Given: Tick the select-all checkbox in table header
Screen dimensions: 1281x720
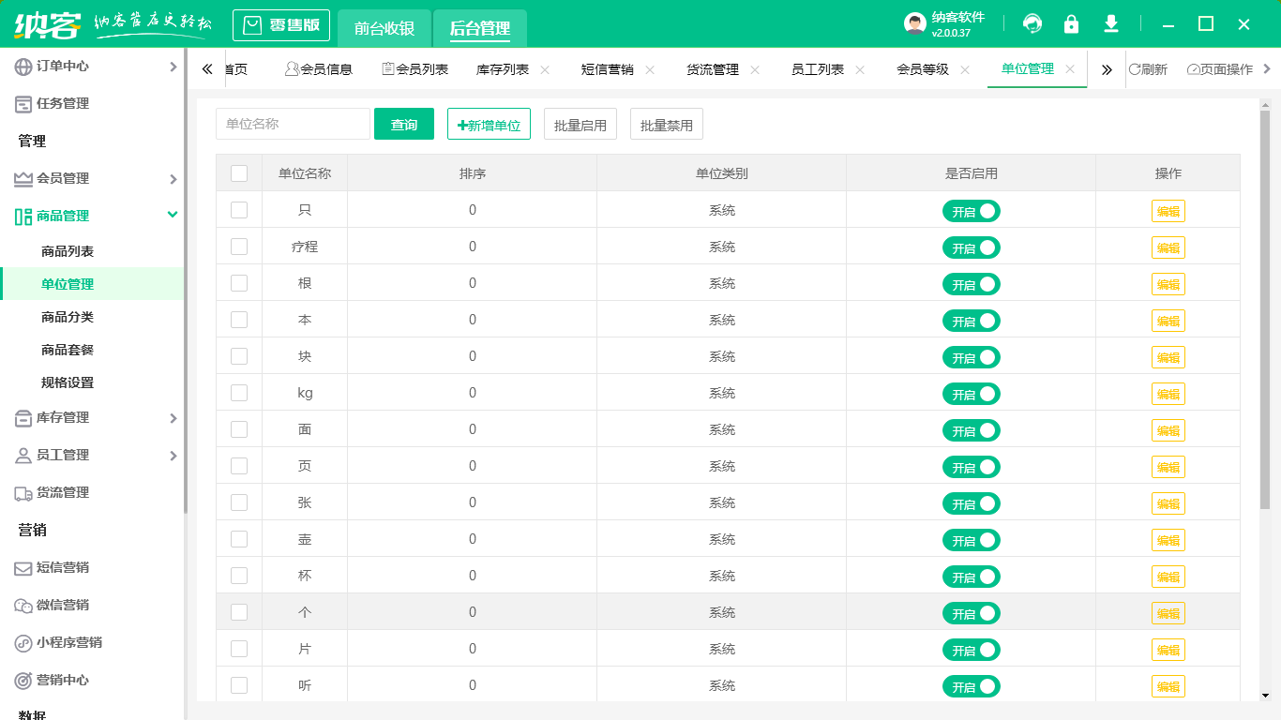Looking at the screenshot, I should pos(239,173).
